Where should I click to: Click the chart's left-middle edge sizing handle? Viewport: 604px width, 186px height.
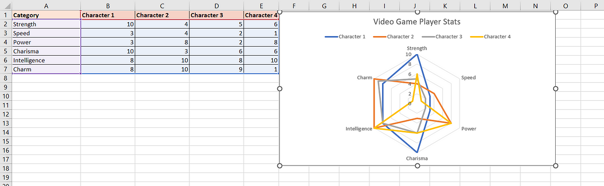(279, 89)
